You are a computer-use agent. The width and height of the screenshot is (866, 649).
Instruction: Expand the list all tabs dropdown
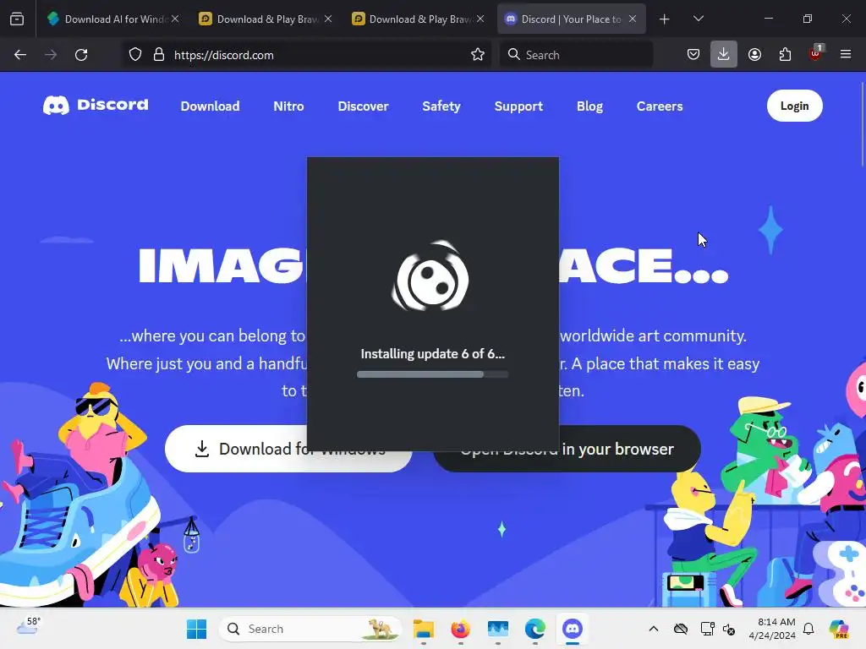coord(698,19)
